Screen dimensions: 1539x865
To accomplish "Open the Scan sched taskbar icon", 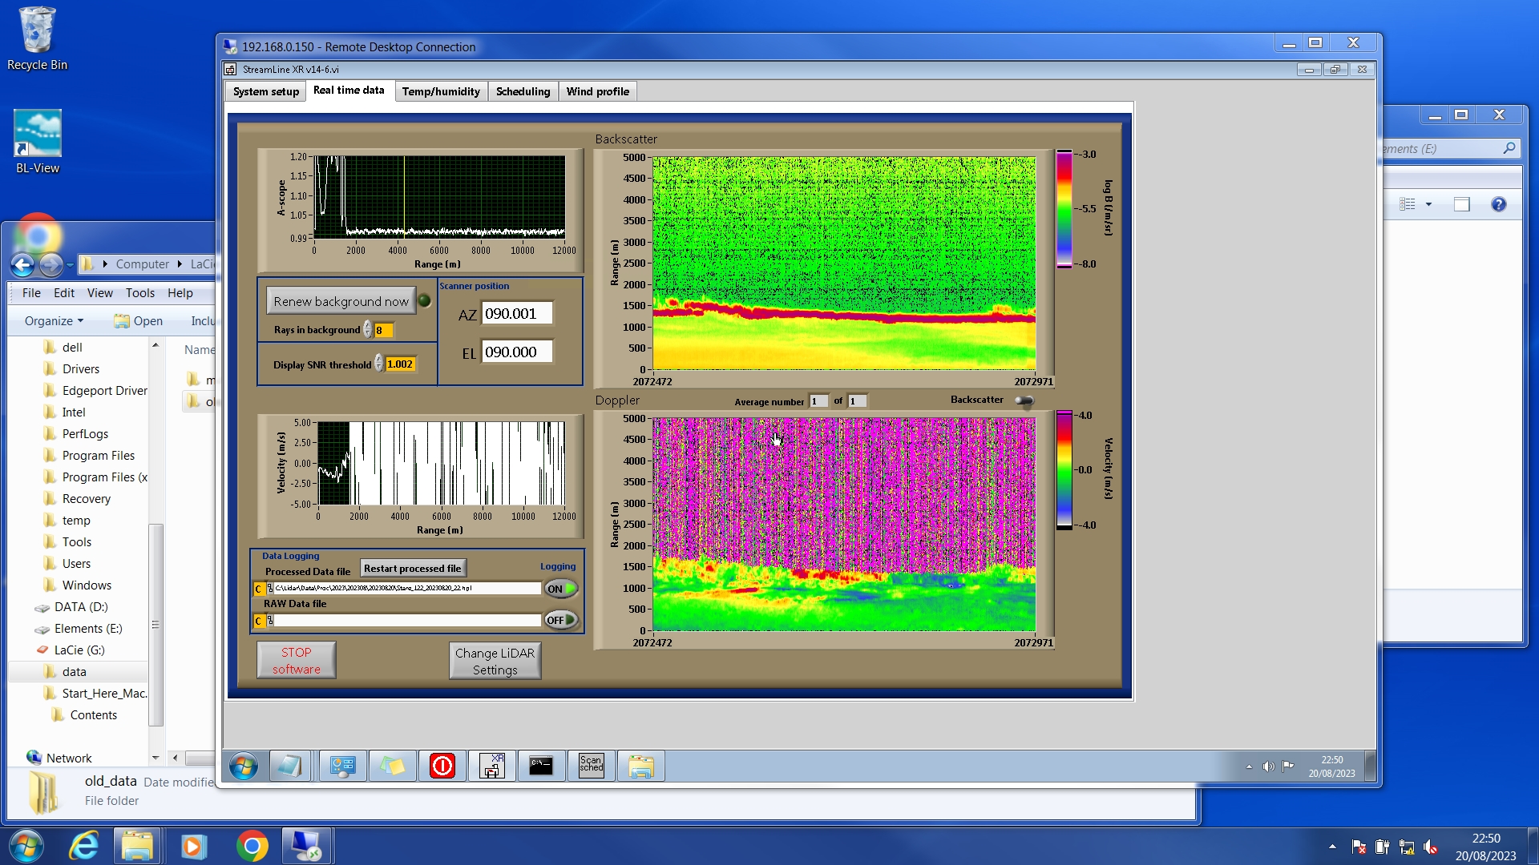I will coord(591,766).
